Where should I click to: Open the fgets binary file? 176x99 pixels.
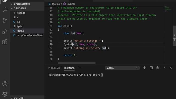pyautogui.click(x=27, y=26)
